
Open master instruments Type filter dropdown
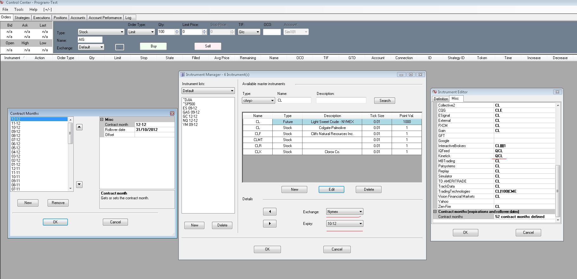tap(258, 101)
